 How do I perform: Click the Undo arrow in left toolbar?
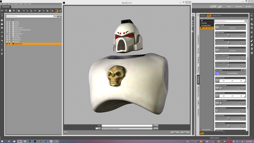click(x=2, y=41)
